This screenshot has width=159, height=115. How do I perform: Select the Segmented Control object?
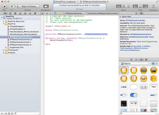point(144,87)
